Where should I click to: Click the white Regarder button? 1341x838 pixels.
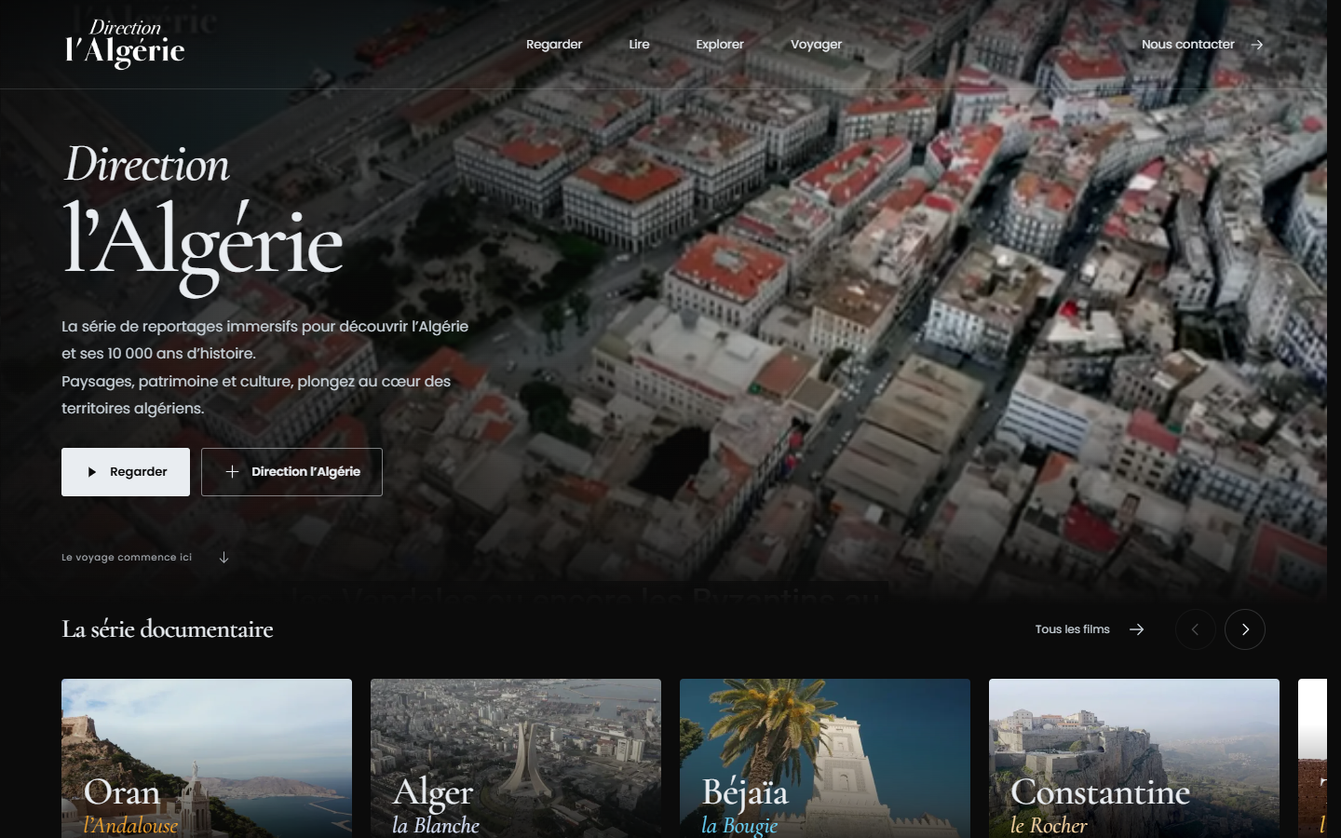click(126, 472)
